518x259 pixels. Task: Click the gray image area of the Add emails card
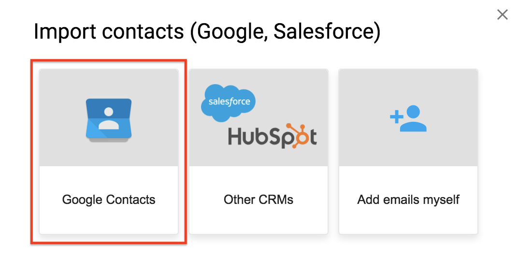pos(408,117)
